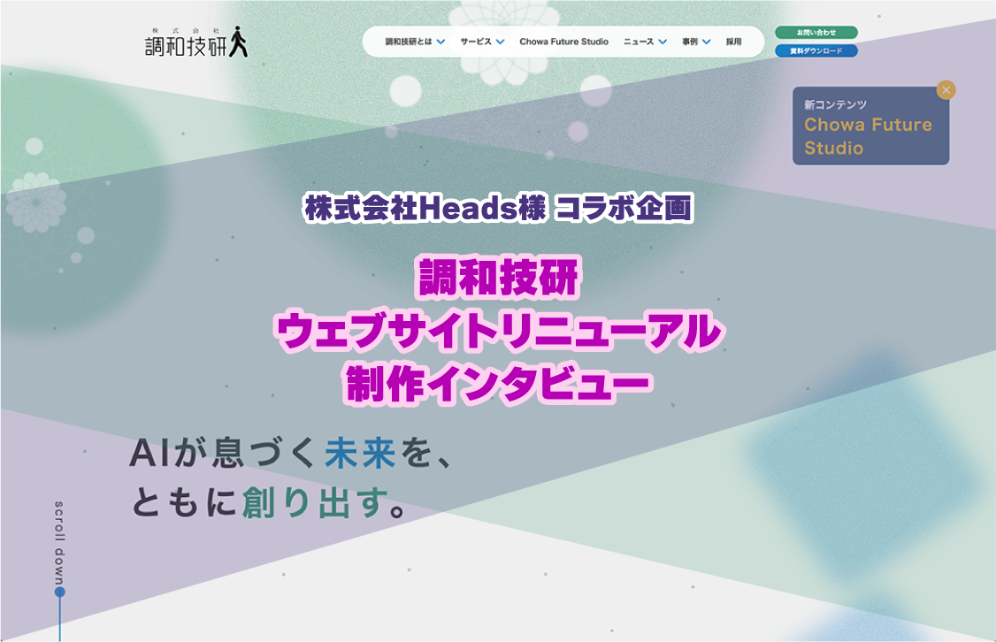Expand the サービス dropdown chevron

tap(501, 42)
